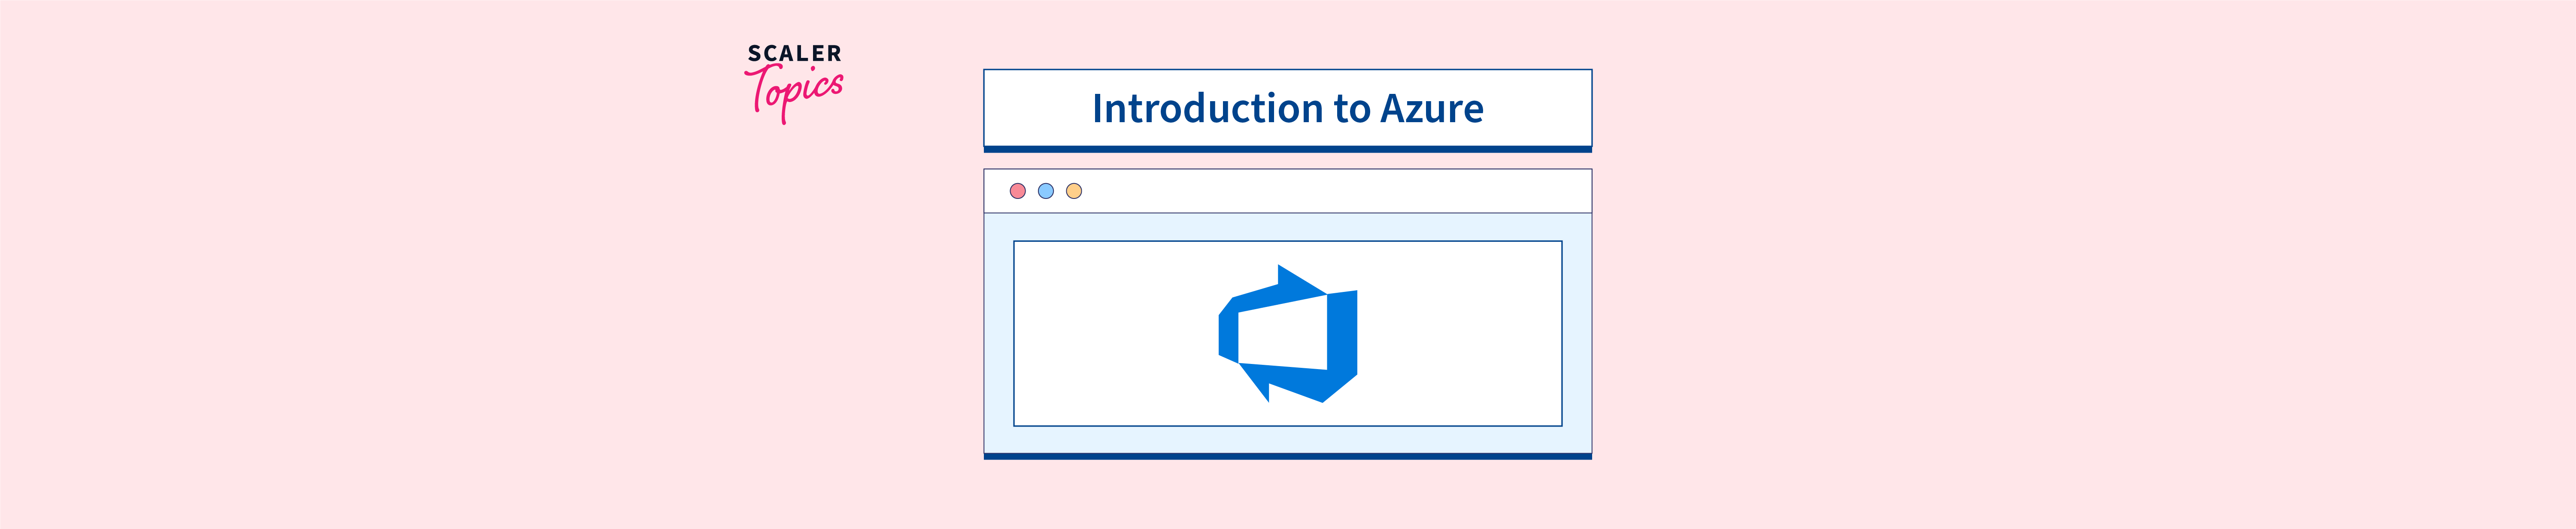
Task: Click the blue circle in window bar
Action: click(1045, 191)
